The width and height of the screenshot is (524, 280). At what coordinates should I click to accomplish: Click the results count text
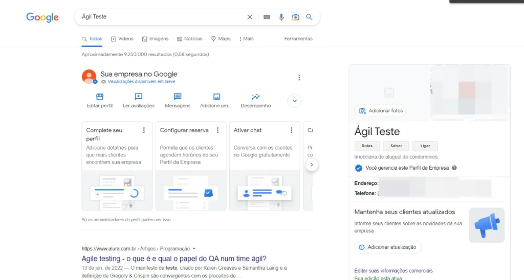pyautogui.click(x=145, y=54)
